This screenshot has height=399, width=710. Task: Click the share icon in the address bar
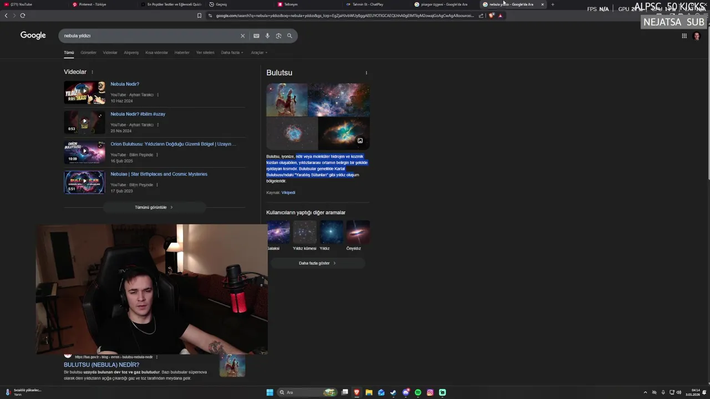click(x=481, y=16)
